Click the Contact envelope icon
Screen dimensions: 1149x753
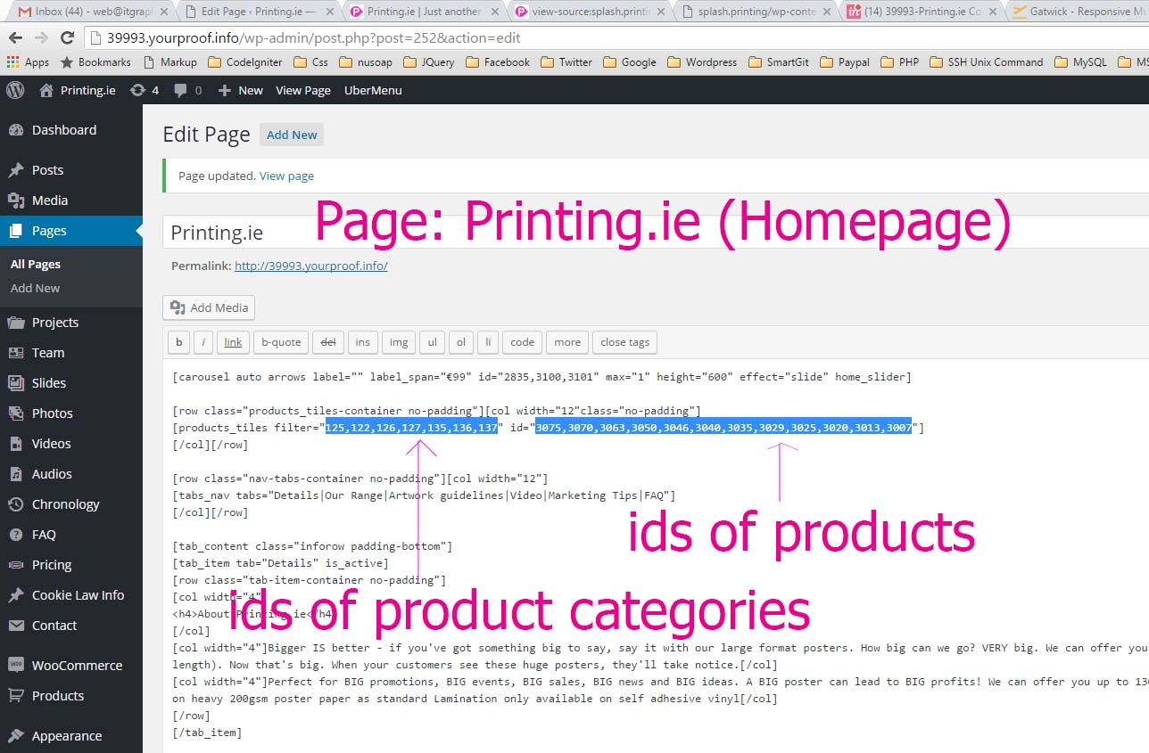(x=16, y=626)
